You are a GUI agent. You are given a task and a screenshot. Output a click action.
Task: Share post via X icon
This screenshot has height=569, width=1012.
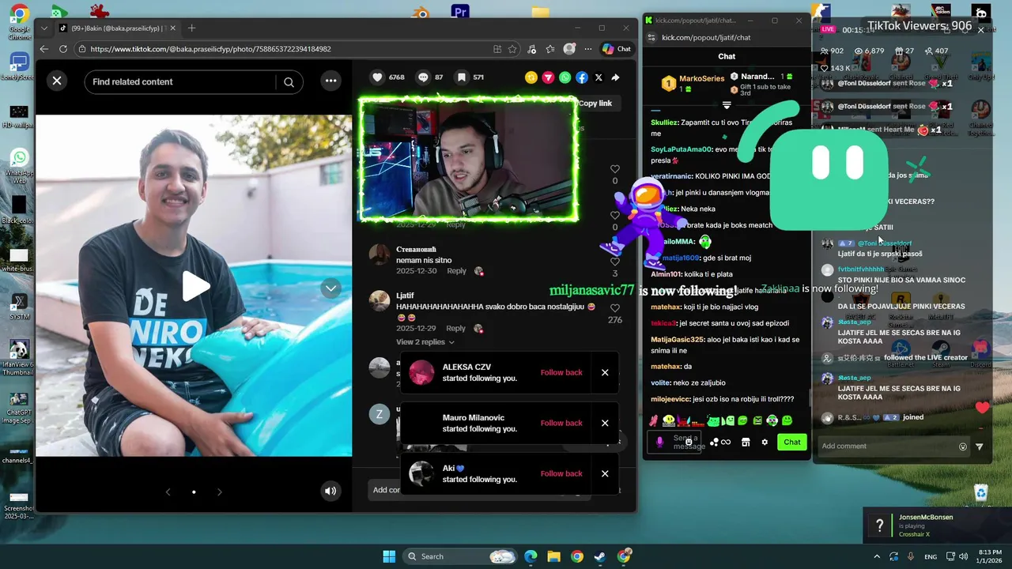click(x=599, y=77)
